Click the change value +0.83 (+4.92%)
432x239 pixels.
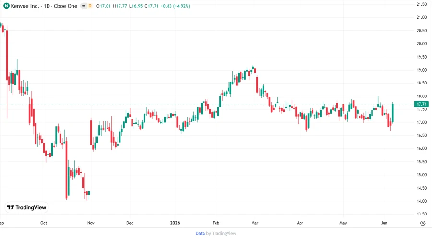point(175,6)
